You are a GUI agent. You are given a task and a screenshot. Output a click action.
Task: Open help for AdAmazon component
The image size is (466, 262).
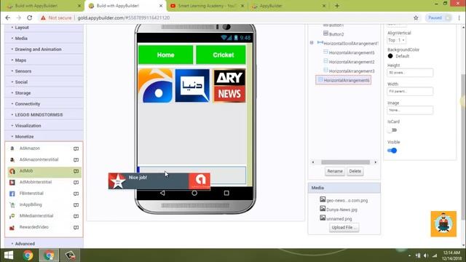(76, 148)
